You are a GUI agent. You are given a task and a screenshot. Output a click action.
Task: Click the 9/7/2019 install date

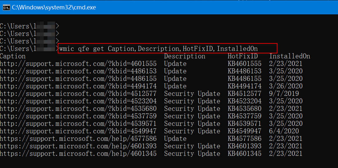pos(284,94)
